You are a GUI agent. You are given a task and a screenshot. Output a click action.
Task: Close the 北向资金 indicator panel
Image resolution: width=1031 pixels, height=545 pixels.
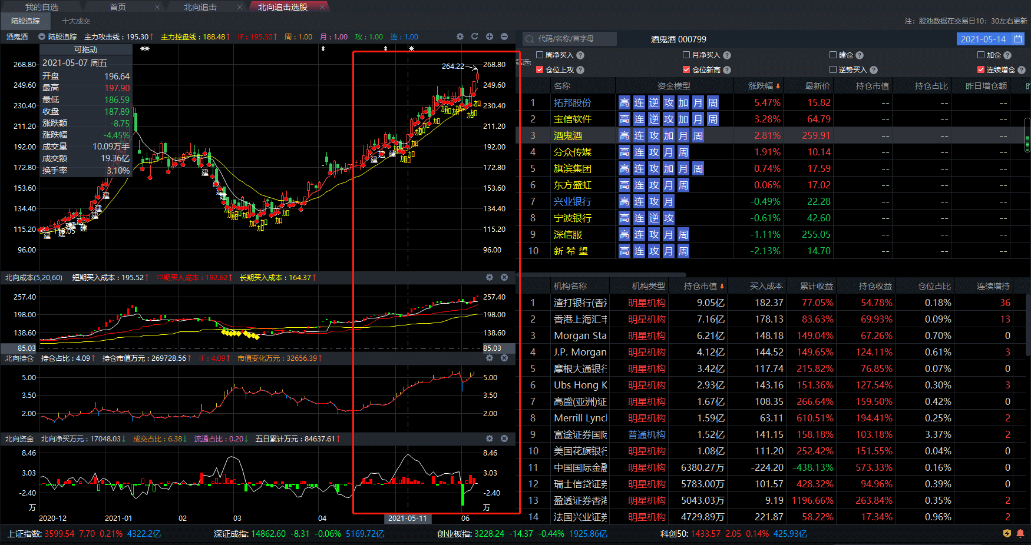[504, 438]
